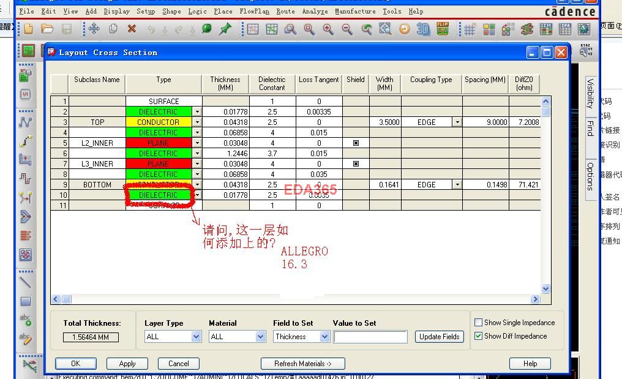Open the Material ALL dropdown
Image resolution: width=622 pixels, height=379 pixels.
coord(260,337)
